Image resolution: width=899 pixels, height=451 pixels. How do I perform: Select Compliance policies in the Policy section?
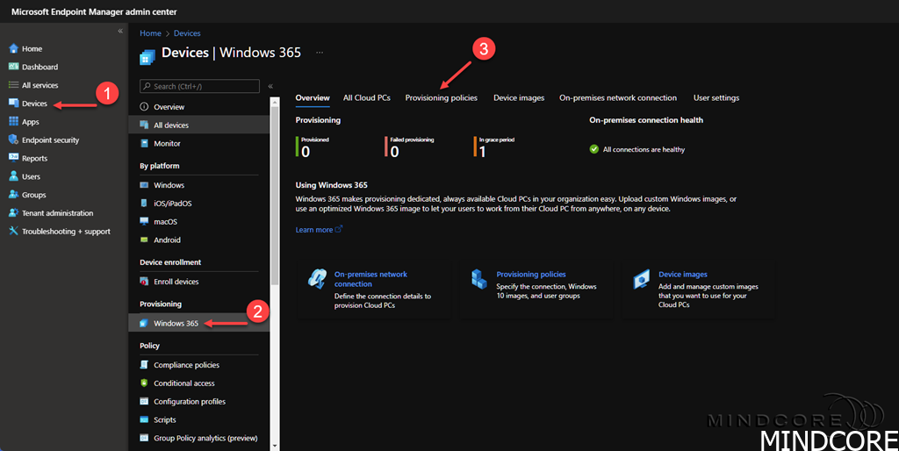click(186, 365)
